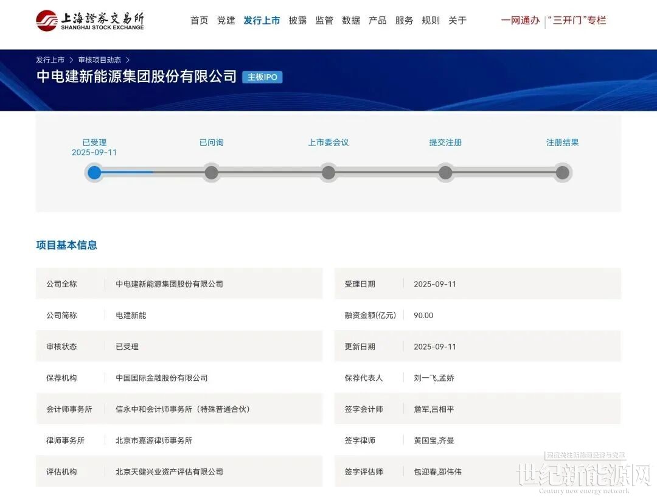Image resolution: width=657 pixels, height=497 pixels.
Task: Click the 上市委会议 progress step marker
Action: point(328,173)
